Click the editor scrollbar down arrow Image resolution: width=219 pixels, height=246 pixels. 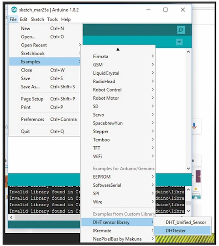(x=188, y=169)
